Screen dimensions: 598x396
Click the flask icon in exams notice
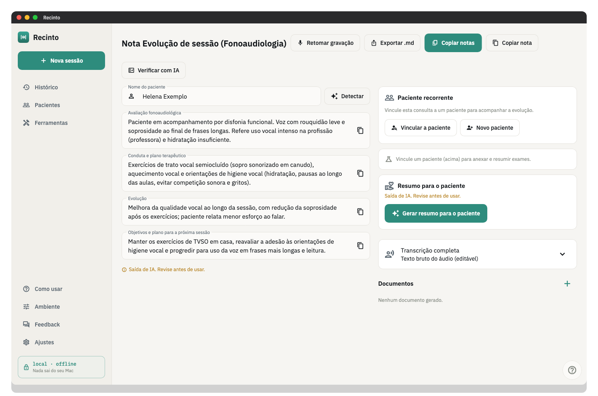pos(389,159)
